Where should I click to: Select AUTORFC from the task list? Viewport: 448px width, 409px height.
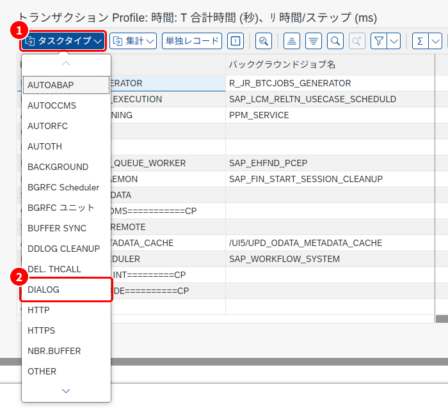tap(66, 126)
